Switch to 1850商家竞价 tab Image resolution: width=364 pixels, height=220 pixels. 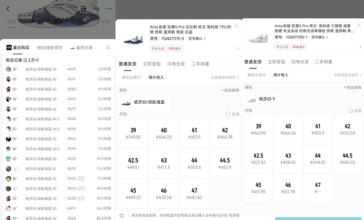[49, 48]
